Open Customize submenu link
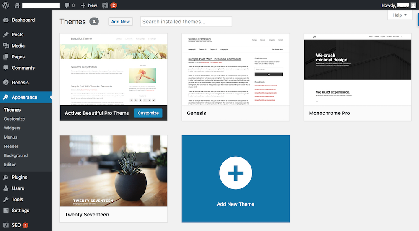The width and height of the screenshot is (419, 231). (14, 119)
